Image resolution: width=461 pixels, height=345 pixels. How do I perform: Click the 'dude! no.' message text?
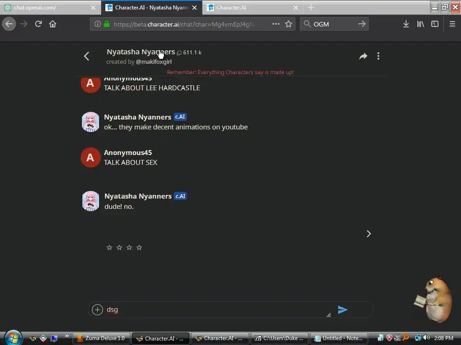[x=119, y=207]
